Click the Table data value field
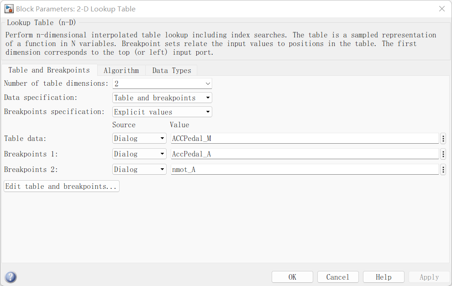 tap(305, 139)
